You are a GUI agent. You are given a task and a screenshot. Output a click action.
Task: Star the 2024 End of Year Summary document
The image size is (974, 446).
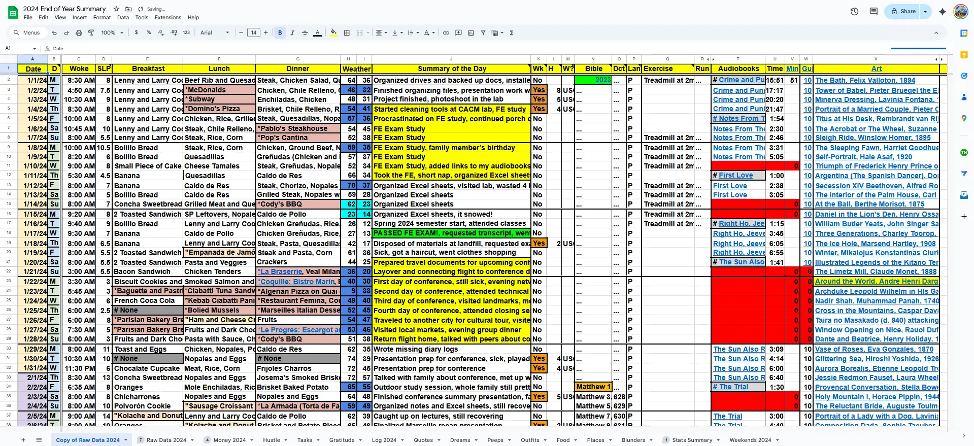[116, 9]
